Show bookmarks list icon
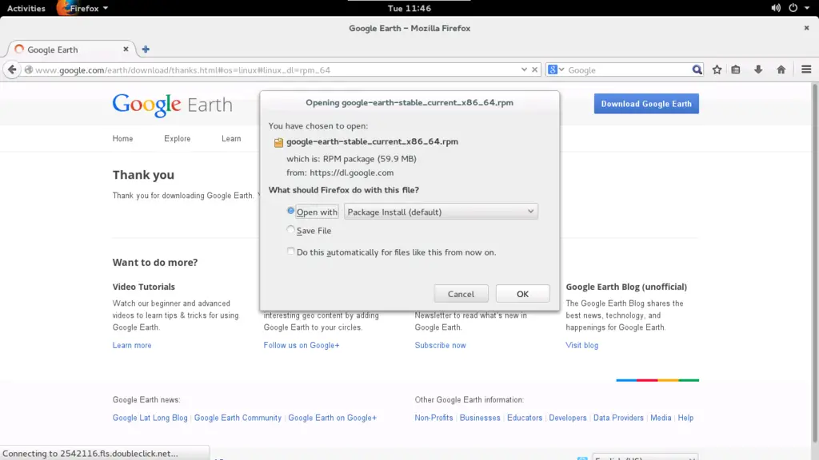This screenshot has height=460, width=819. pyautogui.click(x=736, y=69)
